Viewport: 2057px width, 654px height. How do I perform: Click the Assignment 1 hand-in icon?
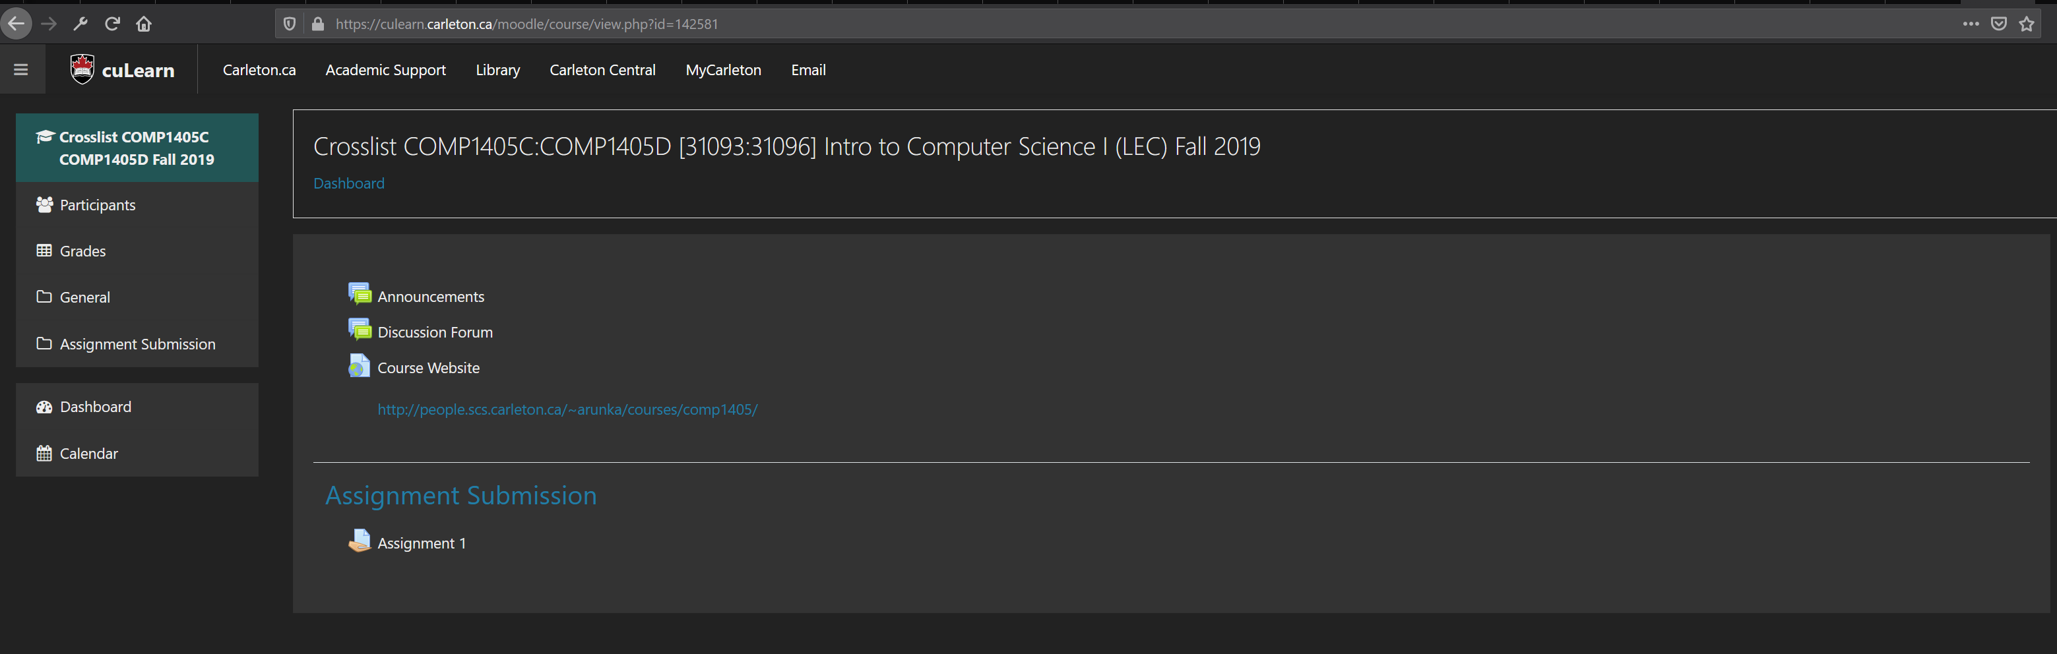(360, 541)
